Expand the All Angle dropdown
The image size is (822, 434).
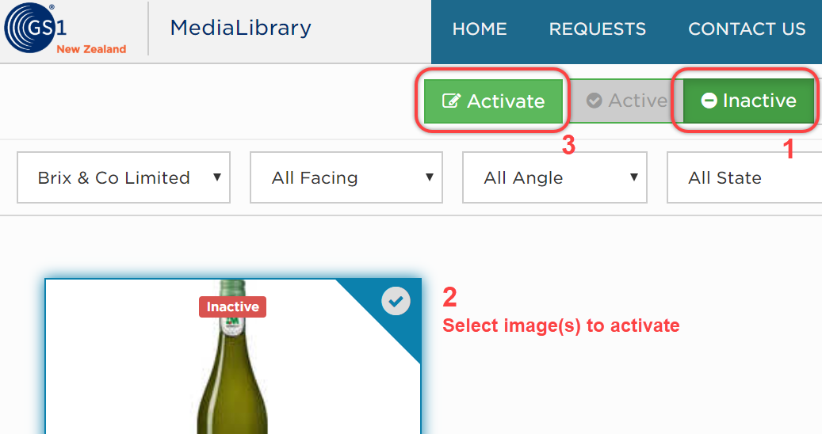(x=555, y=177)
